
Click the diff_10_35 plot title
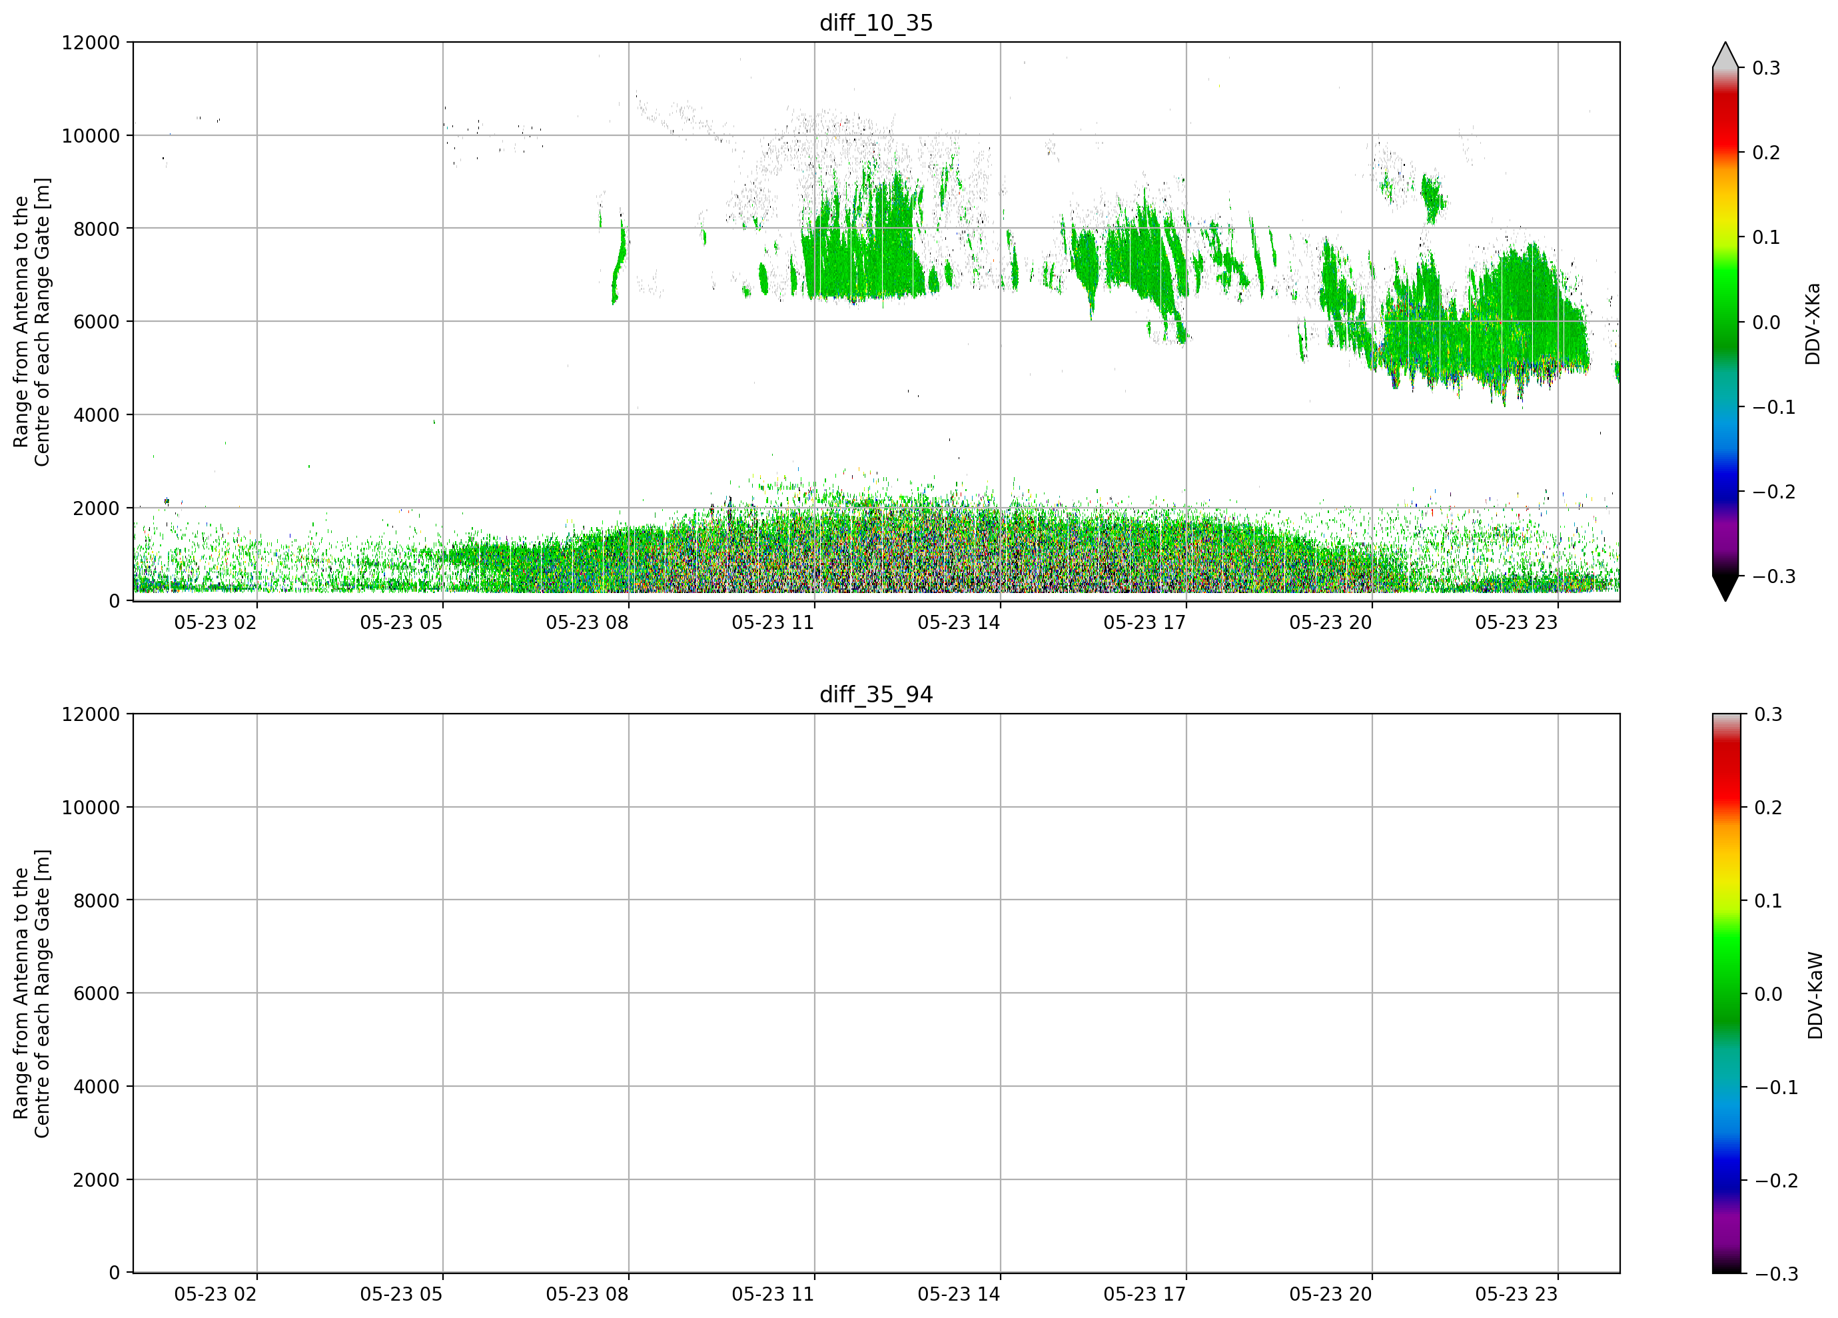[876, 23]
